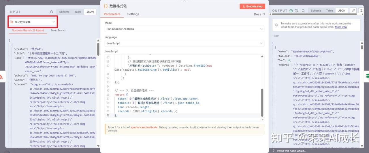The height and width of the screenshot is (153, 369).
Task: Click the OUTPUT panel search icon
Action: pos(302,11)
